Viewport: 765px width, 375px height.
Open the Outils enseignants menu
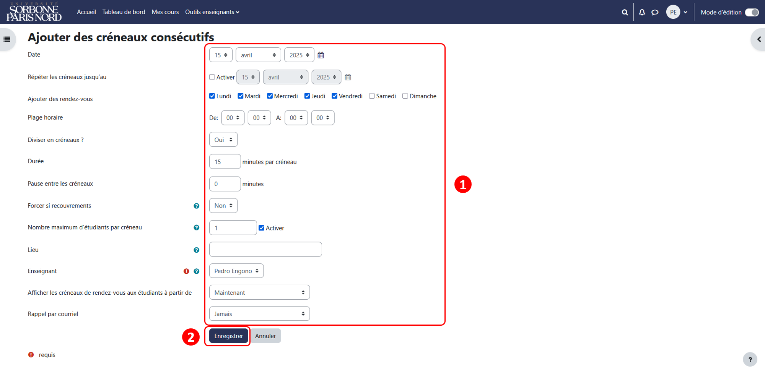pyautogui.click(x=212, y=12)
